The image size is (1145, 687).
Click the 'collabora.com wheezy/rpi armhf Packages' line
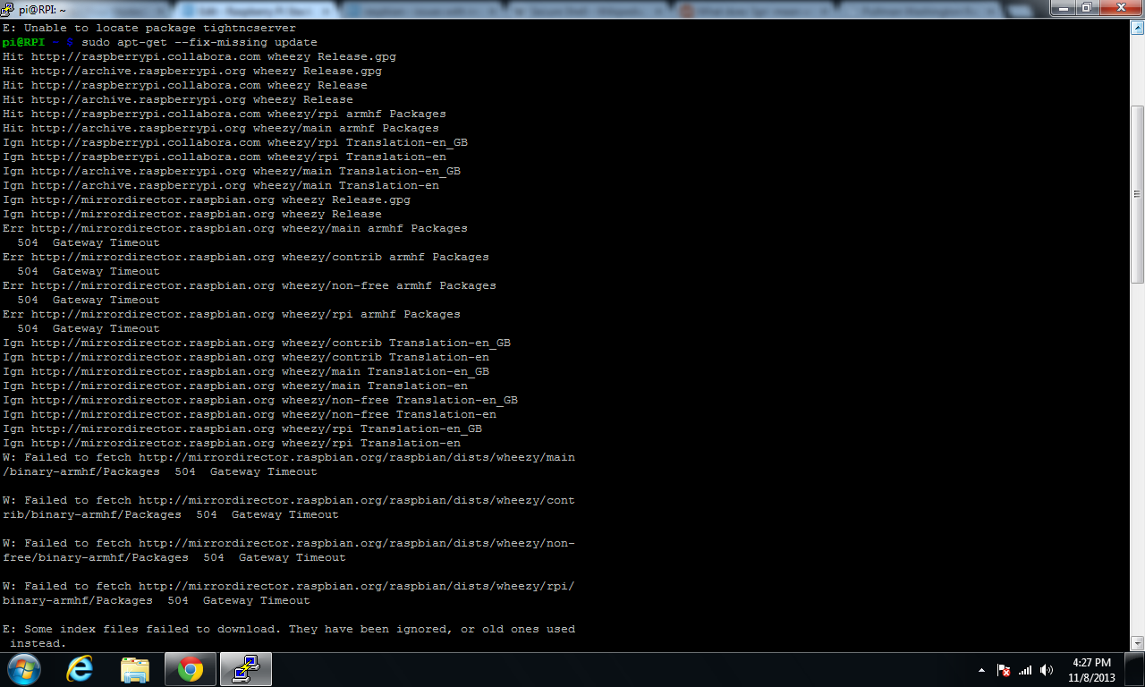pyautogui.click(x=225, y=114)
